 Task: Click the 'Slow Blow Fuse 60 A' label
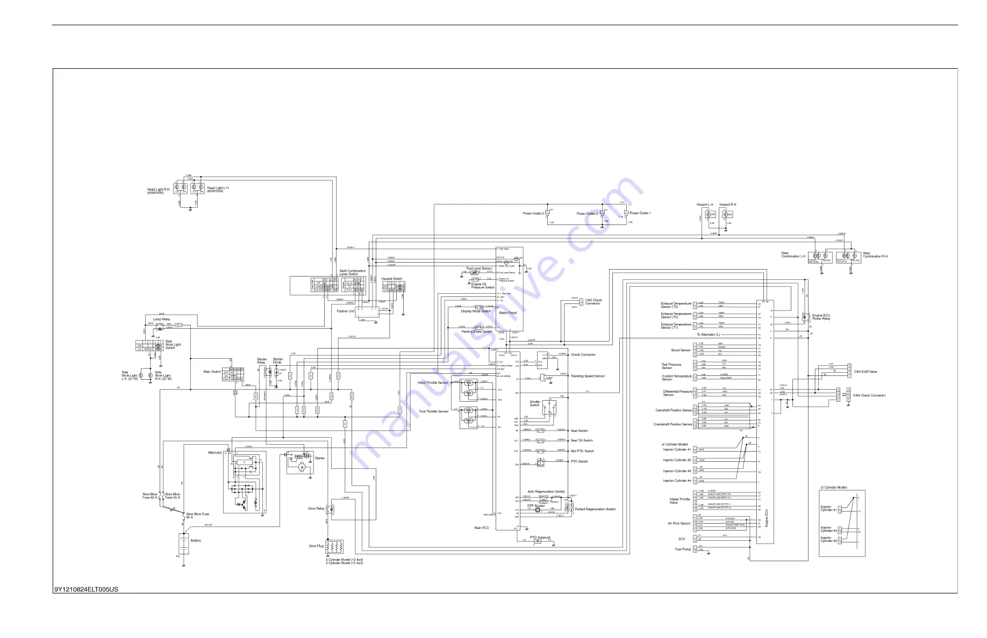click(150, 496)
